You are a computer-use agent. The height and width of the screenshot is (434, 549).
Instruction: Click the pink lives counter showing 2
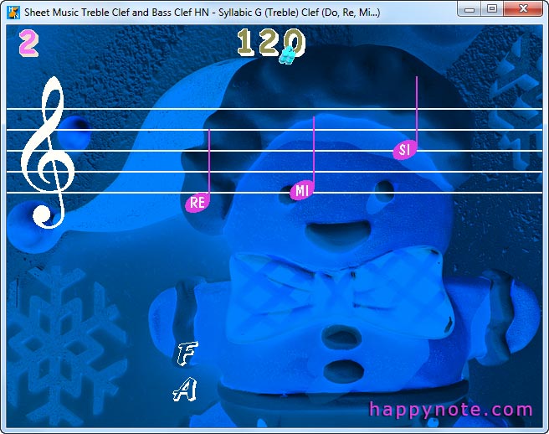click(28, 43)
